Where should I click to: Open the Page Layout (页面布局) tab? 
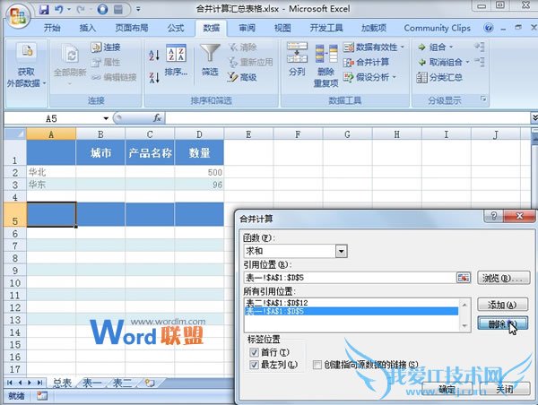click(132, 28)
